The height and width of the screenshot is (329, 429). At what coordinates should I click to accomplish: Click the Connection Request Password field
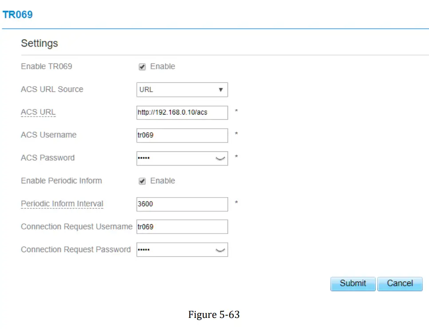(175, 250)
